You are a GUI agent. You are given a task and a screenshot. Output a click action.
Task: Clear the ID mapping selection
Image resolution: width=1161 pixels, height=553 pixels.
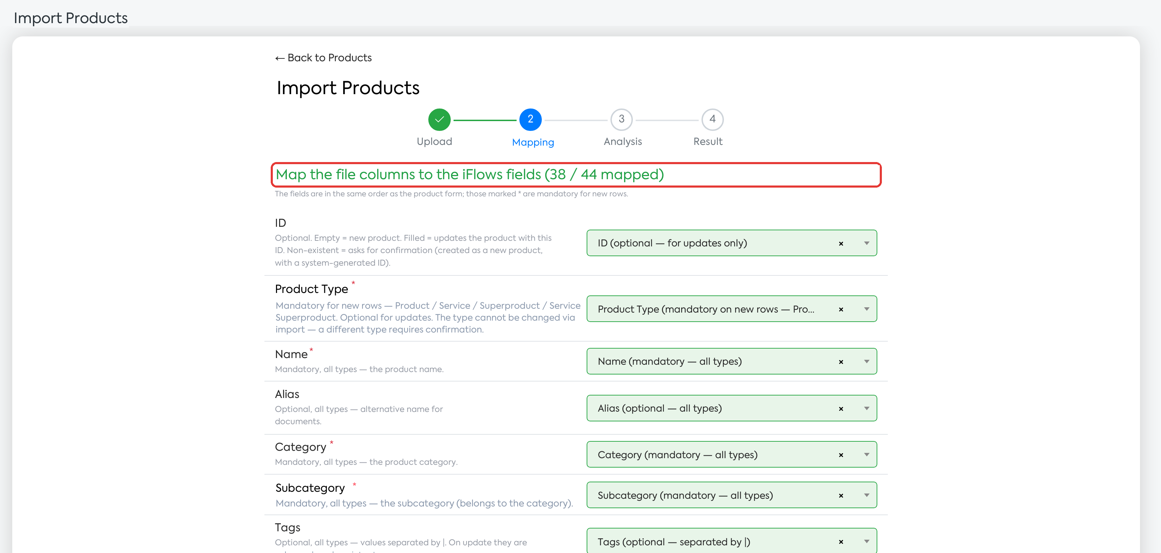pos(841,244)
